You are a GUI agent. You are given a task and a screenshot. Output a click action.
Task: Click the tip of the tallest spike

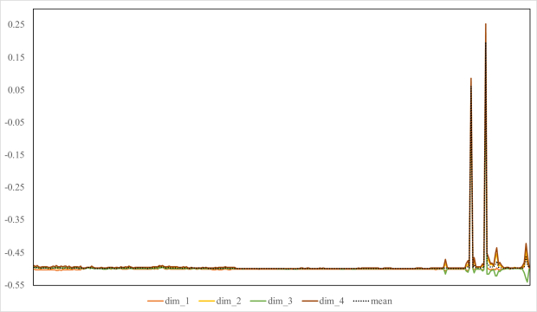click(x=486, y=24)
